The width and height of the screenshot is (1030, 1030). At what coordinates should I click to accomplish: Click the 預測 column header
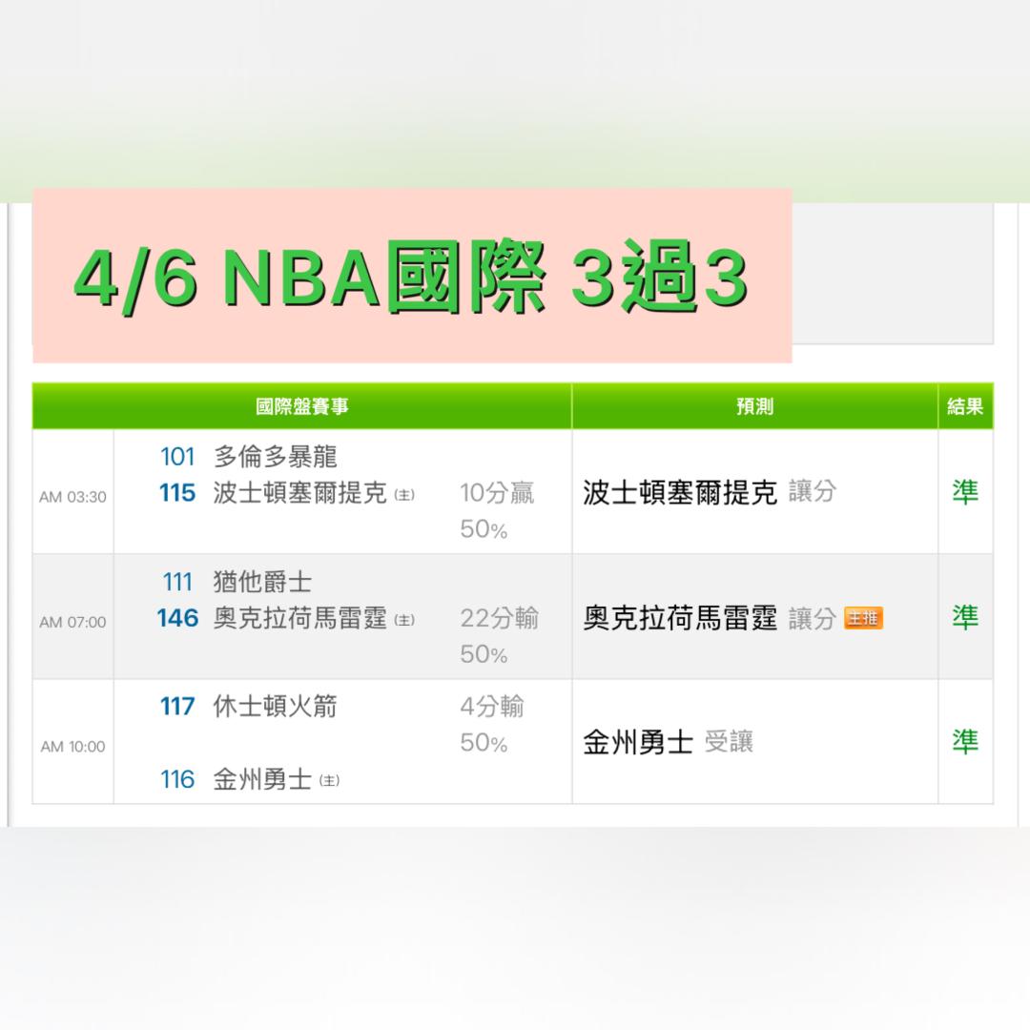click(754, 406)
